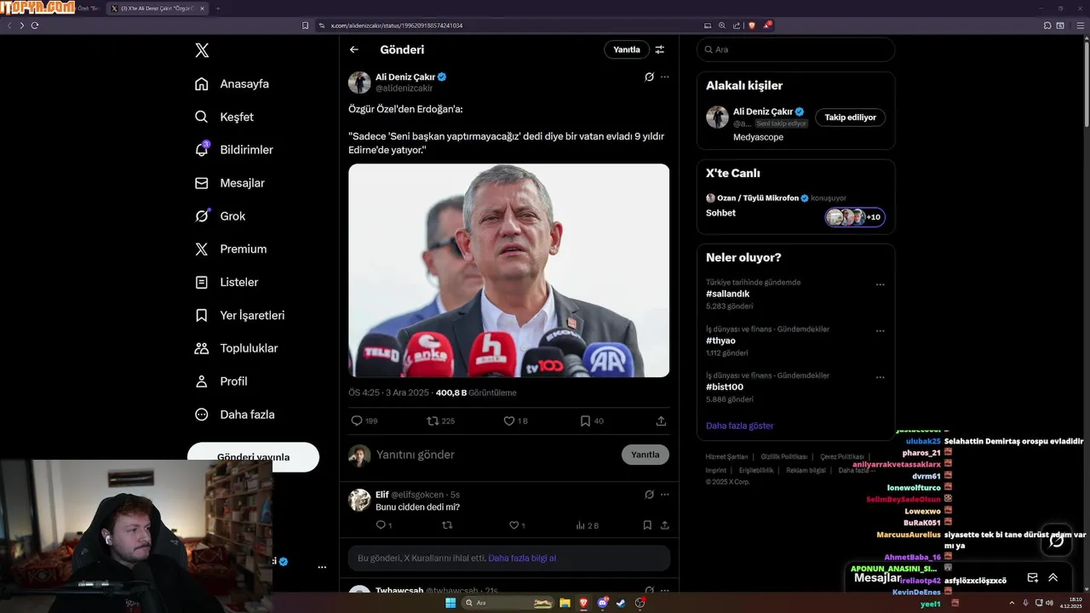Reply to Elif's comment

pyautogui.click(x=381, y=525)
